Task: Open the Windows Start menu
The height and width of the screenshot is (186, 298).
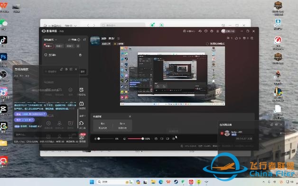Action: point(92,182)
